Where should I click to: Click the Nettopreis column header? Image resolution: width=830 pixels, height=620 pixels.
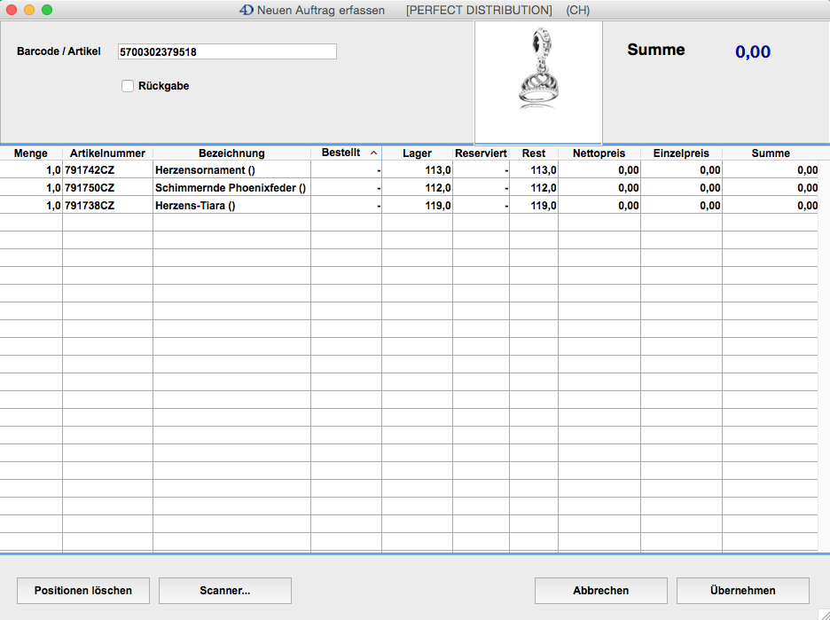click(599, 153)
